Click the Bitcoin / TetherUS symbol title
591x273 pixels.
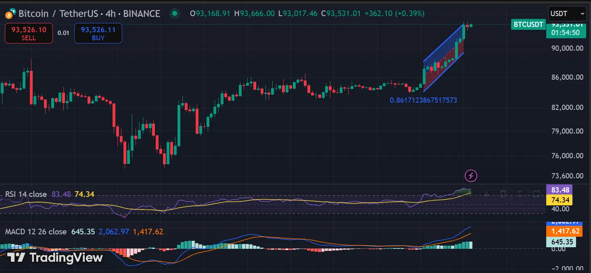tap(89, 14)
